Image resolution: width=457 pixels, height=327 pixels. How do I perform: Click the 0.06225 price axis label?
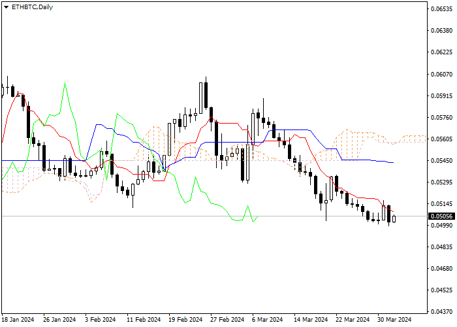[441, 52]
